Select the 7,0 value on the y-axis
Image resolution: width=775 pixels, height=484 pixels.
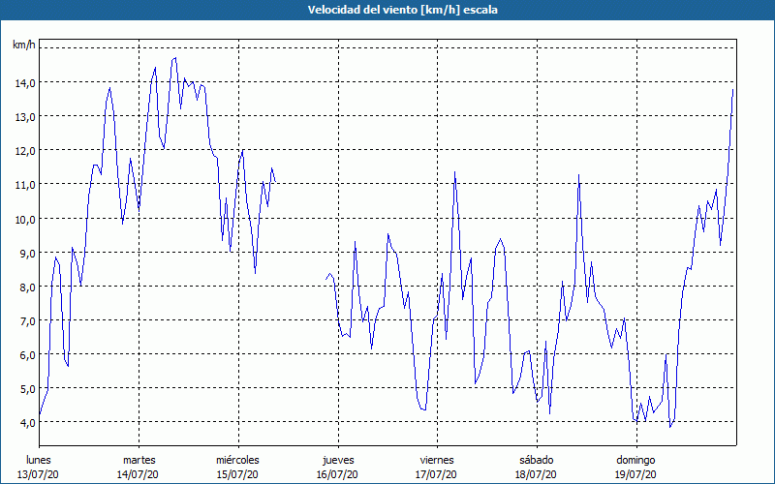point(27,321)
